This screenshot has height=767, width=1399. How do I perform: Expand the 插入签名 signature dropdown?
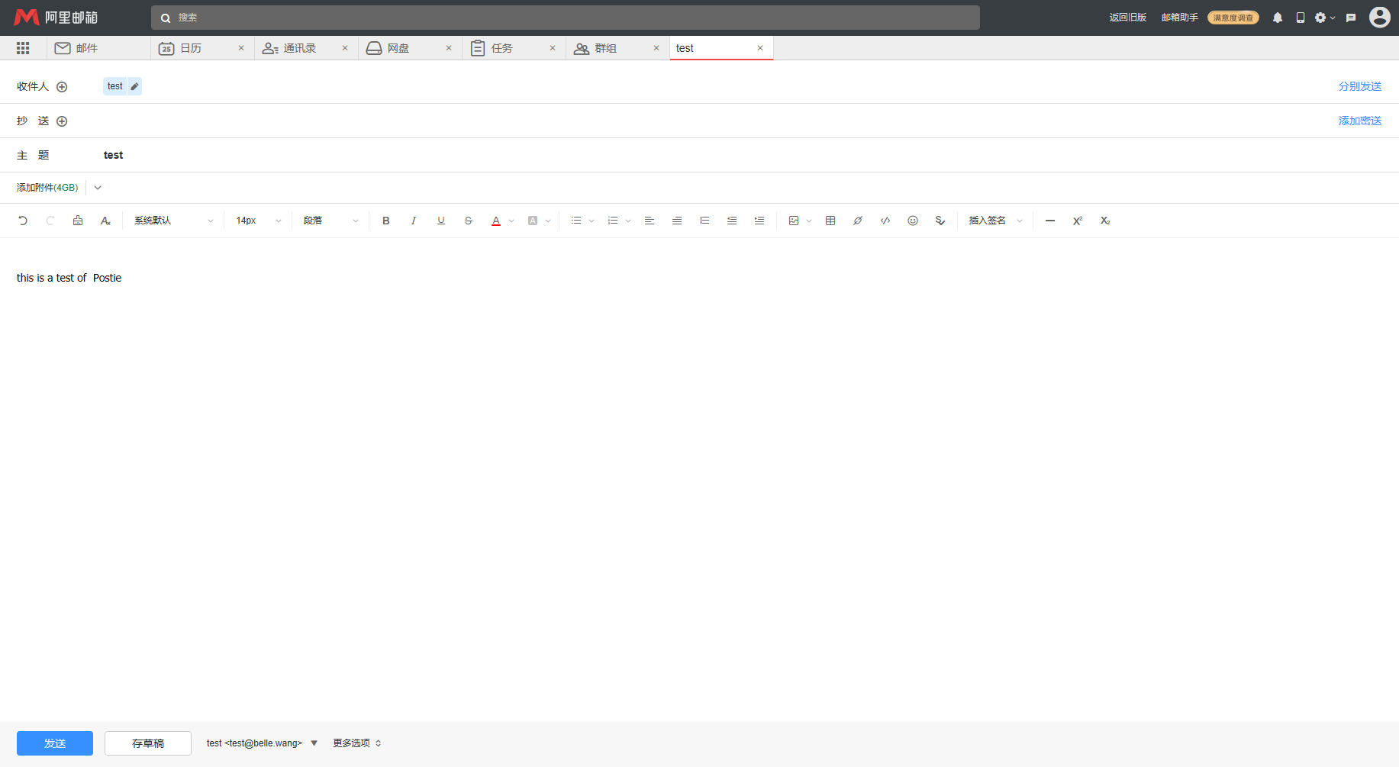click(995, 221)
